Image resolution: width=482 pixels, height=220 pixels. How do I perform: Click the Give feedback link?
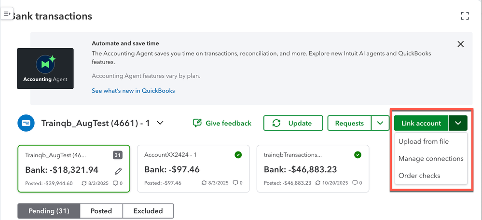222,123
